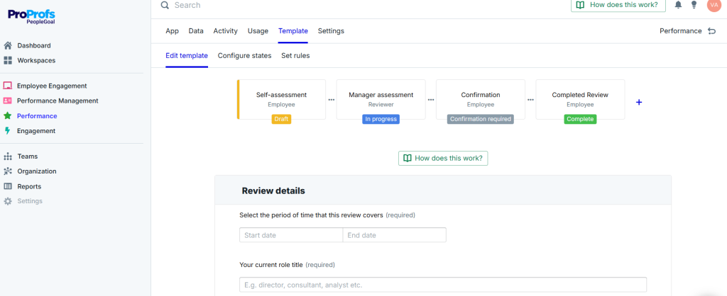Click the yellow Draft status badge

(281, 120)
